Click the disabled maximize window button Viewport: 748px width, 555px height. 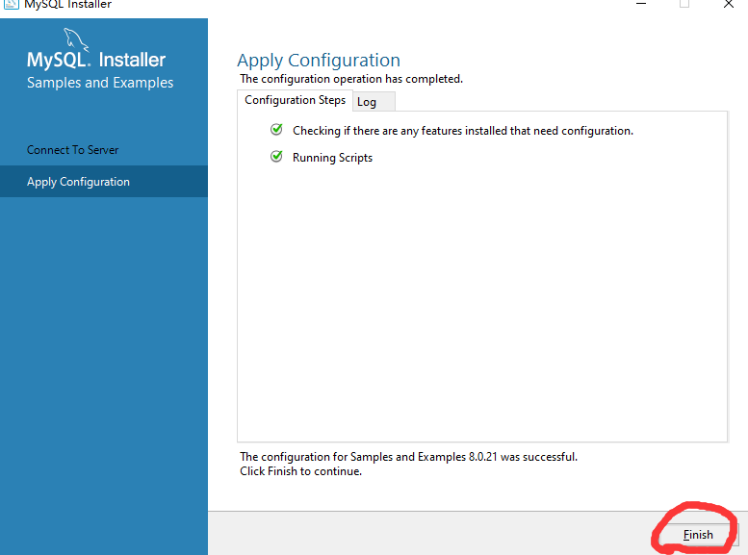tap(684, 4)
